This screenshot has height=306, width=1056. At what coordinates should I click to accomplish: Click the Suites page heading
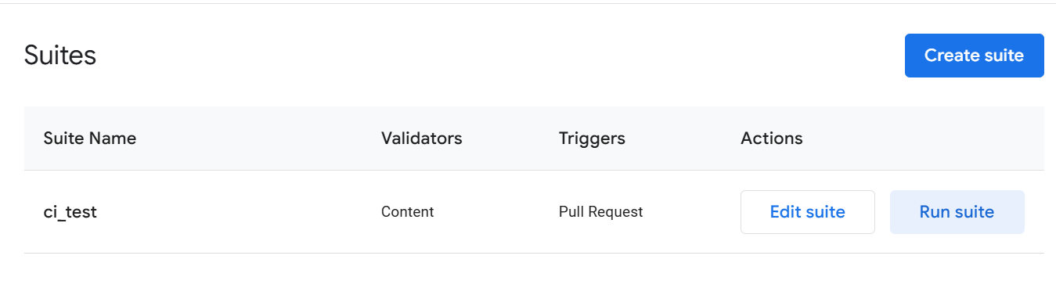[x=60, y=56]
